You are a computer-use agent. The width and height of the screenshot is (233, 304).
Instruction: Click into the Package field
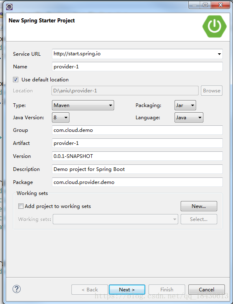tap(137, 182)
